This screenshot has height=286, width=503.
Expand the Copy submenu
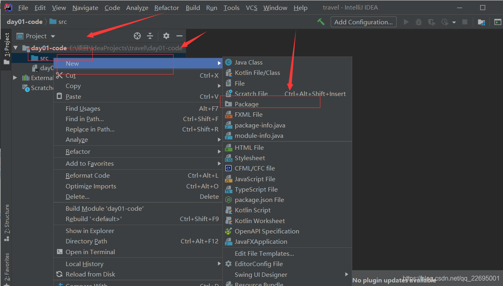click(219, 86)
